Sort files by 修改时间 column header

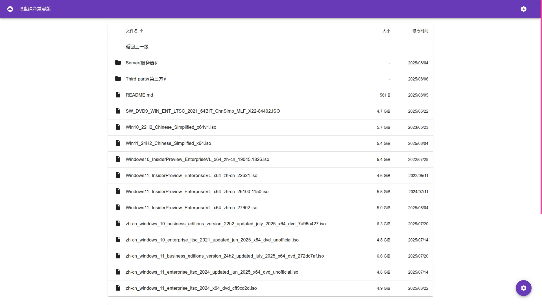(420, 31)
